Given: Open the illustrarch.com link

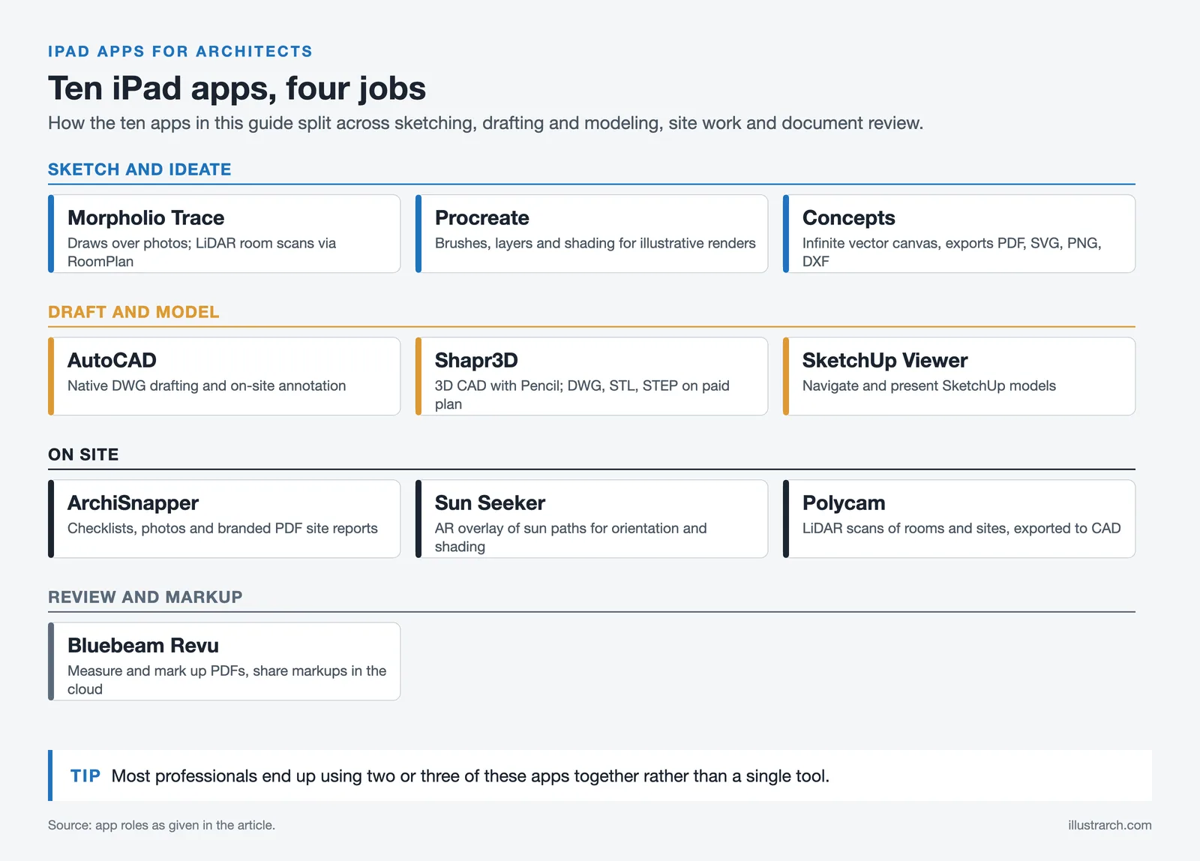Looking at the screenshot, I should 1110,825.
